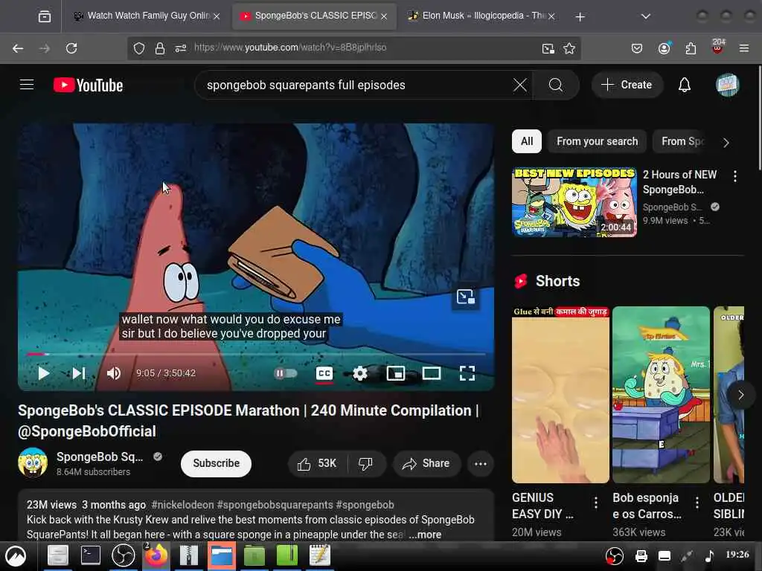Switch to the Watch Family Guy tab
762x571 pixels.
(147, 16)
